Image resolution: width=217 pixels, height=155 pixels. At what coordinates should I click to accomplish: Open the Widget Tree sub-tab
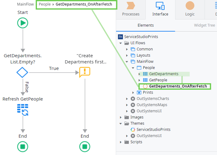pos(204,25)
